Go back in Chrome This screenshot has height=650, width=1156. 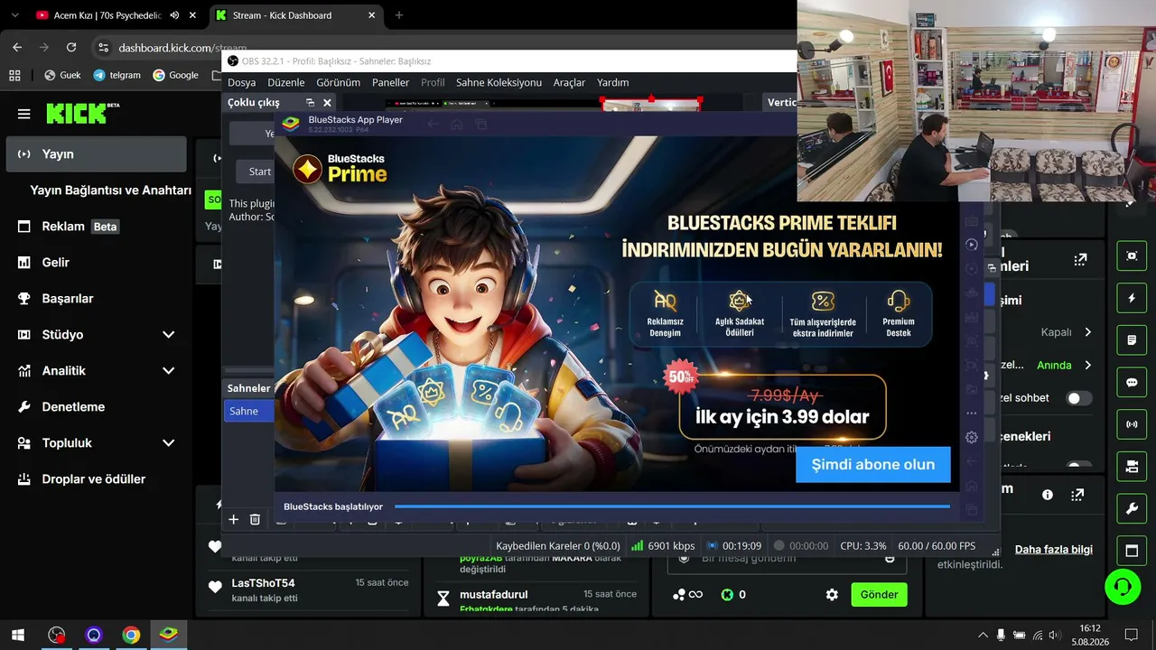pyautogui.click(x=17, y=48)
